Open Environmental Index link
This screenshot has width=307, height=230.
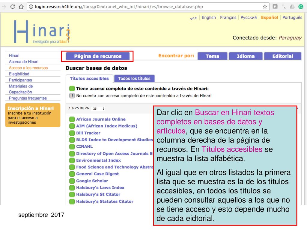pyautogui.click(x=98, y=161)
